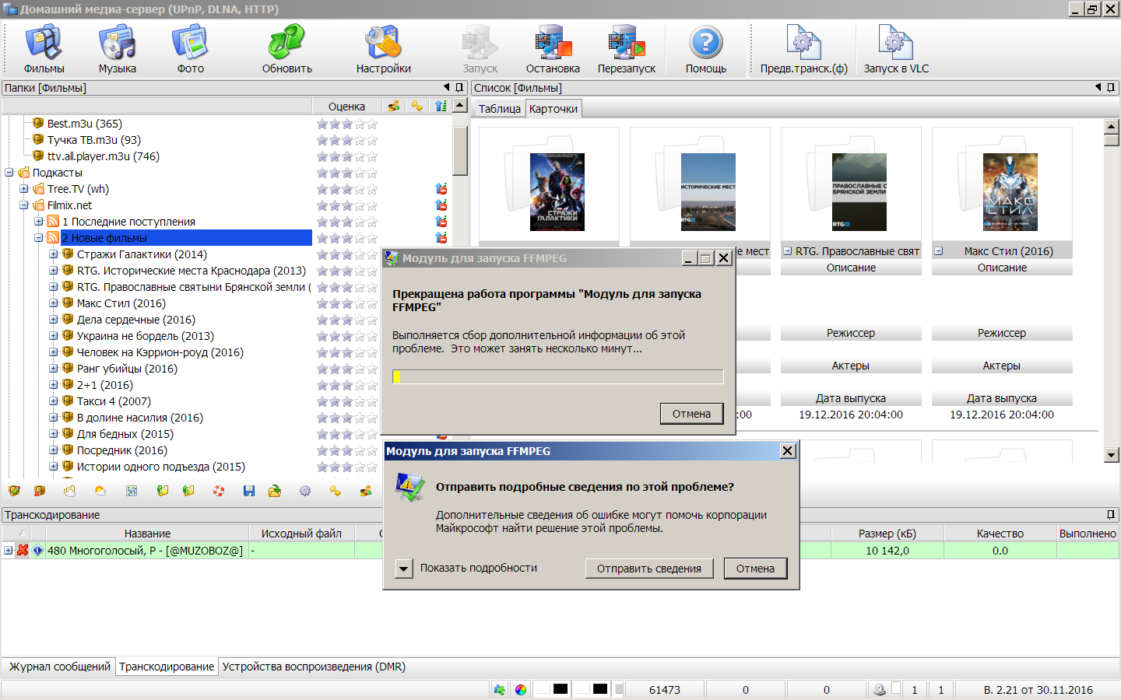
Task: Open the Журнал сообщений tab
Action: [60, 667]
